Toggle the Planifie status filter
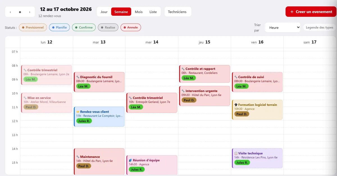The height and width of the screenshot is (176, 337). 59,28
